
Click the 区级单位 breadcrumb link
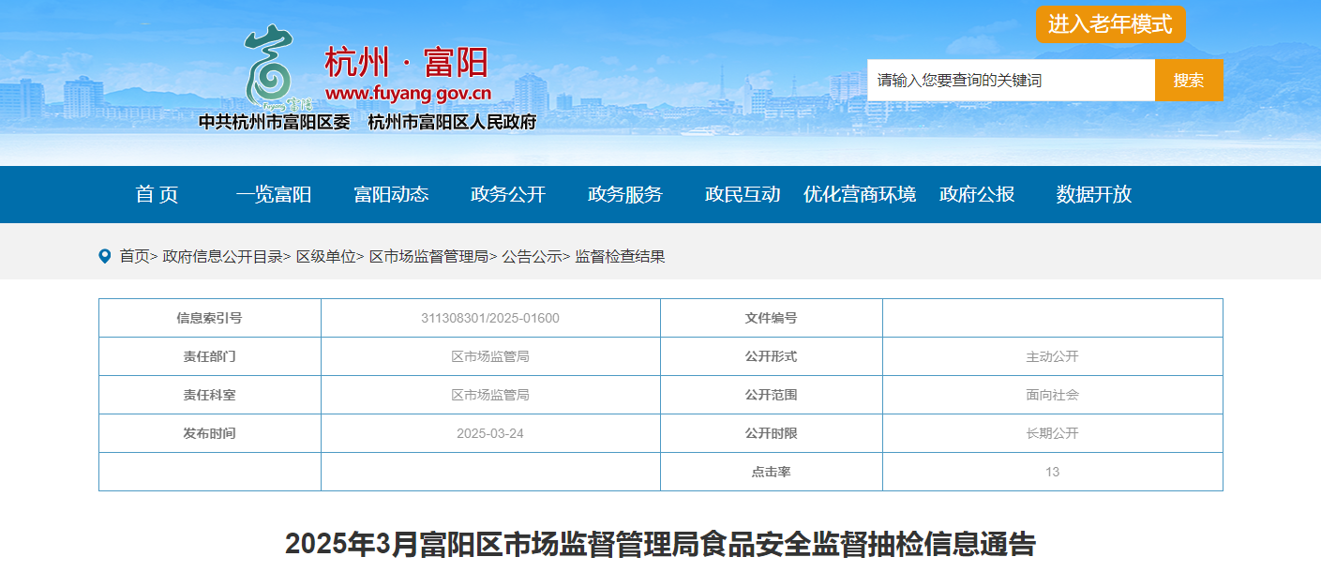[x=326, y=256]
